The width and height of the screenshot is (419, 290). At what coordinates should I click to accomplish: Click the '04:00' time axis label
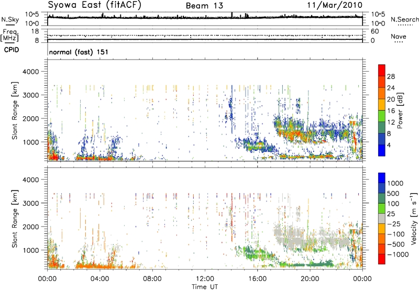click(x=100, y=279)
